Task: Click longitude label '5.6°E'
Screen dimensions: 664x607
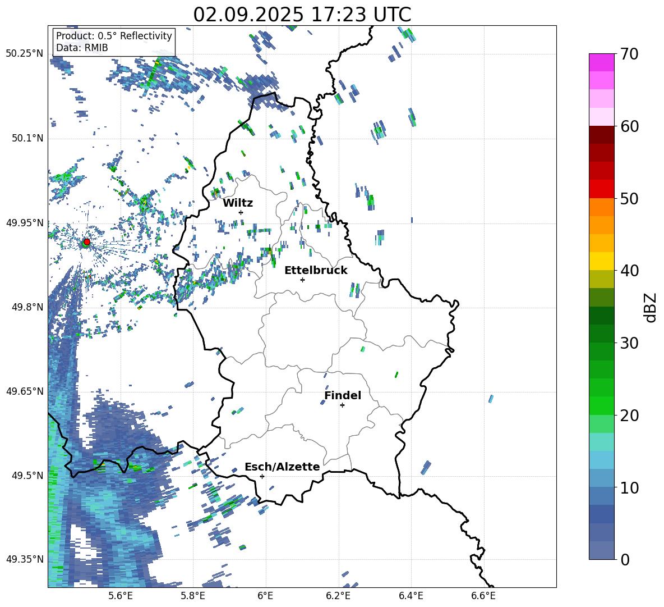Action: tap(121, 596)
